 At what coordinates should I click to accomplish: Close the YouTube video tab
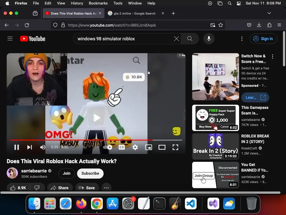click(100, 13)
